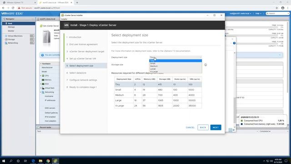Click the Tiny row in resources table

pyautogui.click(x=158, y=84)
